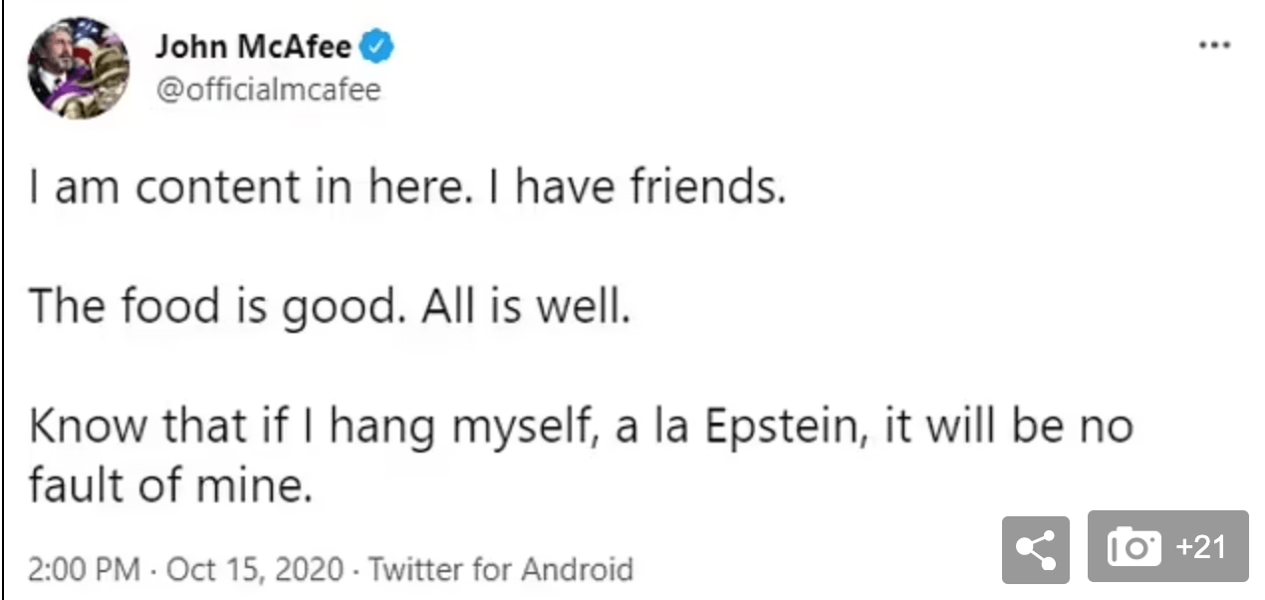Click the John McAfee display name

pos(253,46)
